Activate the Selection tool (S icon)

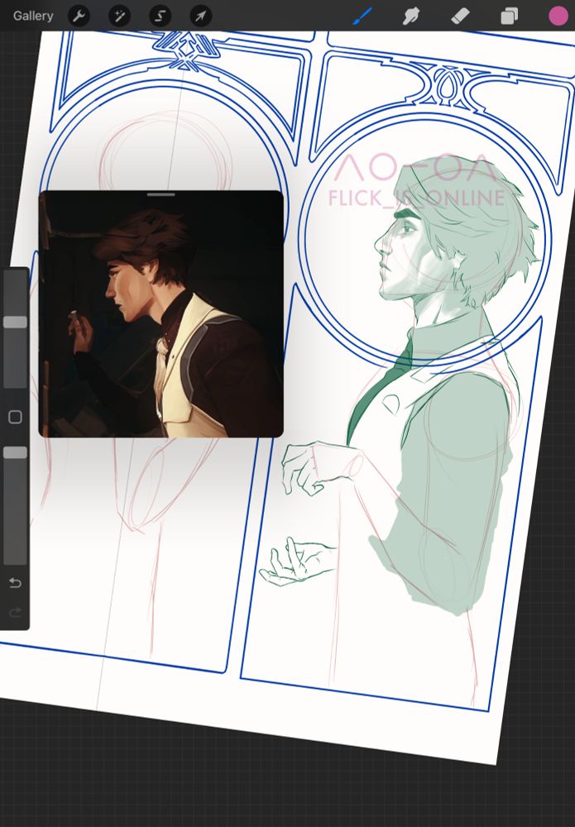pos(160,17)
